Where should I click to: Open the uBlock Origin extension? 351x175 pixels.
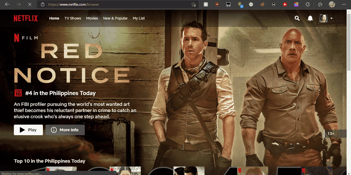tap(217, 4)
